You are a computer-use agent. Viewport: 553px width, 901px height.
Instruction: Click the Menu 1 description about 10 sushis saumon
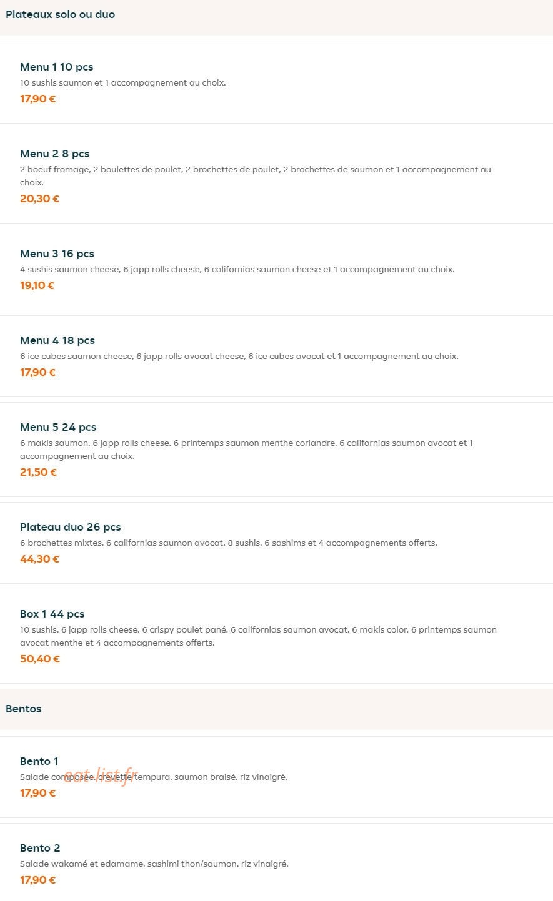point(123,83)
